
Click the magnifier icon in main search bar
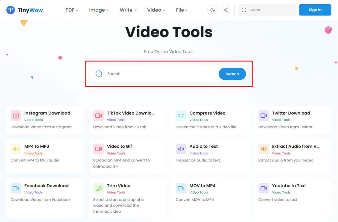(x=99, y=74)
